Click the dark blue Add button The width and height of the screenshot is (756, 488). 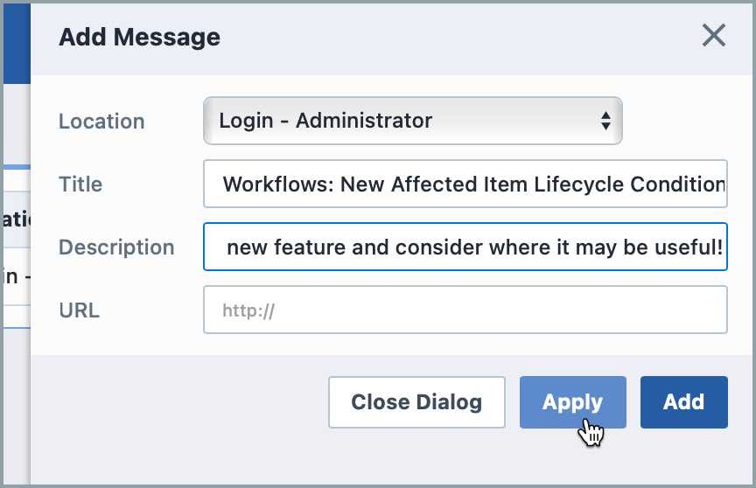[x=683, y=402]
